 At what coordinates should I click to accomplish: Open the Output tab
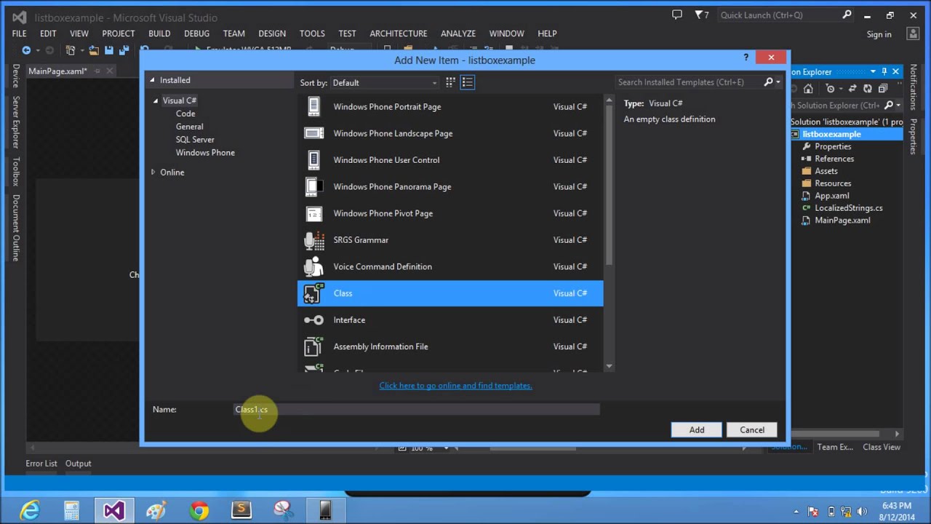pyautogui.click(x=79, y=464)
